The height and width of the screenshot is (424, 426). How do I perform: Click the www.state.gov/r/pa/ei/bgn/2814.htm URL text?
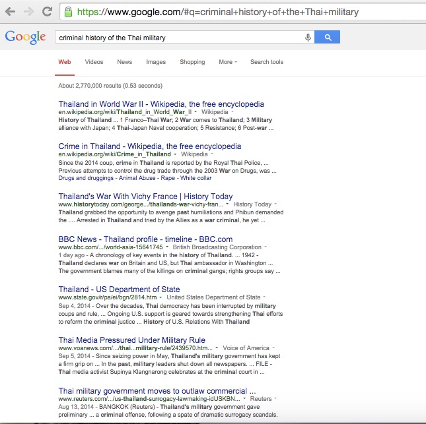(108, 297)
